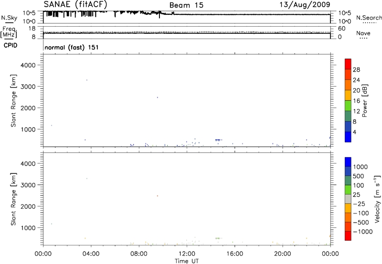The image size is (382, 264).
Task: Select the bright blue bottom Power colorbar segment
Action: tap(348, 137)
